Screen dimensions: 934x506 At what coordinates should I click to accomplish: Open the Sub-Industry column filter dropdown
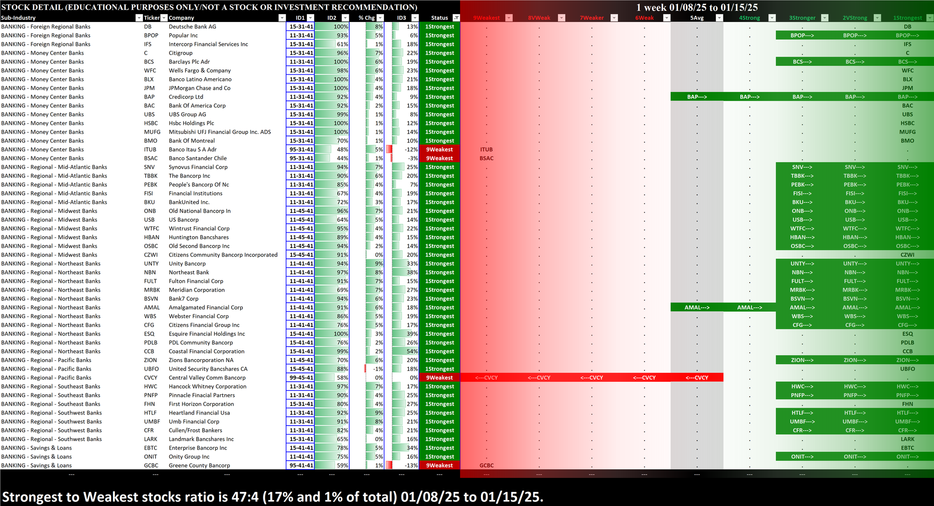click(x=139, y=18)
